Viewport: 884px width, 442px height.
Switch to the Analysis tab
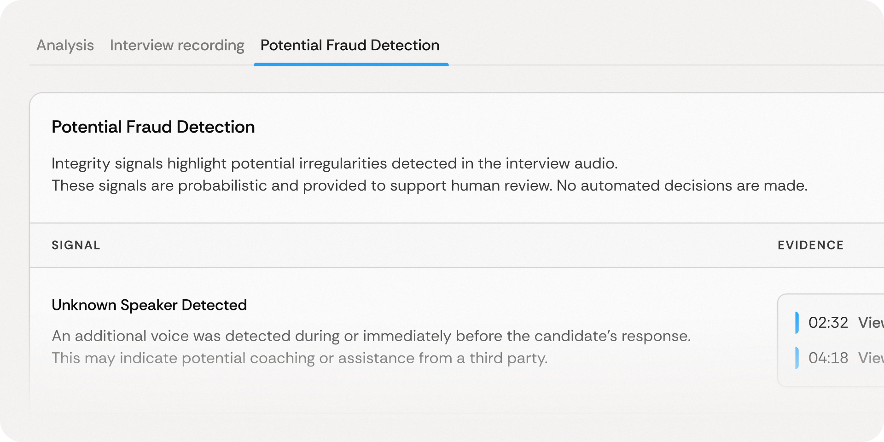(x=65, y=45)
